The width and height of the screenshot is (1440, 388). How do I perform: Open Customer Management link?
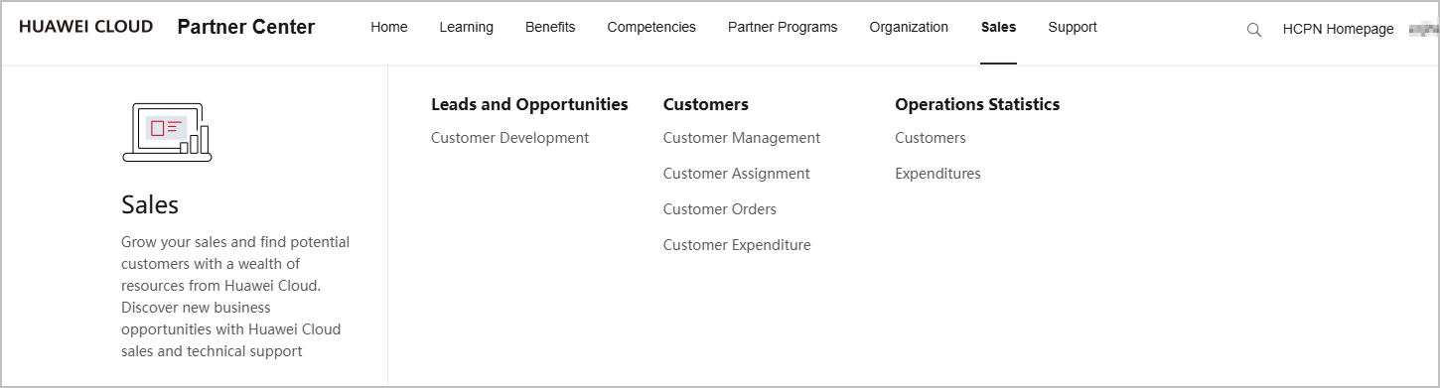(x=742, y=138)
